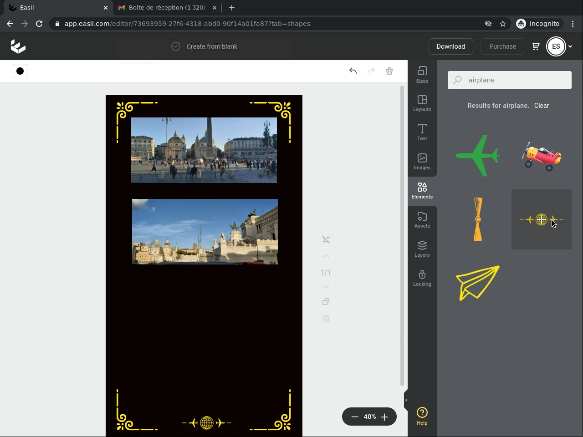The width and height of the screenshot is (583, 437).
Task: Click the browser address bar URL
Action: coord(187,24)
